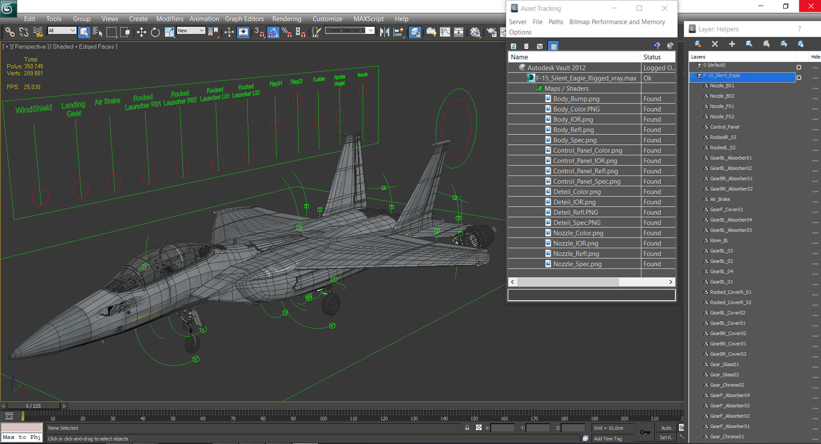Toggle current-layer box for 0 (default)
This screenshot has height=444, width=821.
(799, 67)
